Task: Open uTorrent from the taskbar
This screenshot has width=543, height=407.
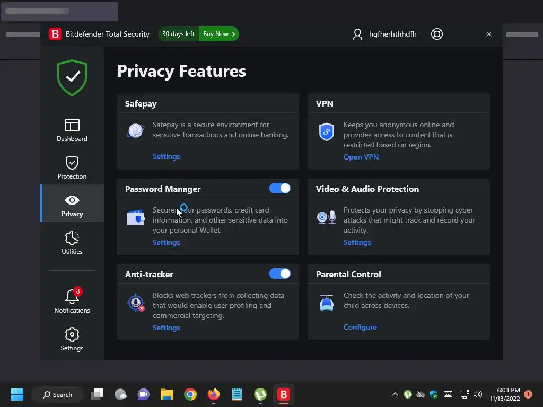Action: pos(260,394)
